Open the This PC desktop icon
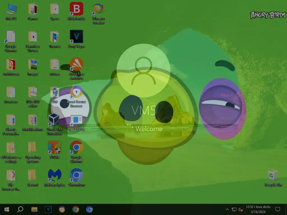 pos(11,11)
